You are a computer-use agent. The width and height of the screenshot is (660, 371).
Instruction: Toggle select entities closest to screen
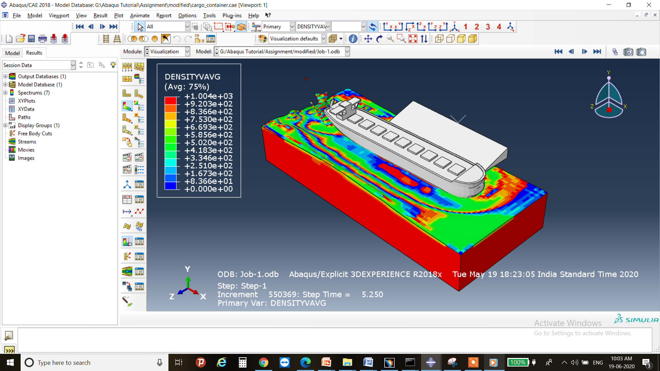coord(242,27)
